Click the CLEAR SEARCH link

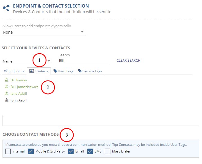pos(128,61)
